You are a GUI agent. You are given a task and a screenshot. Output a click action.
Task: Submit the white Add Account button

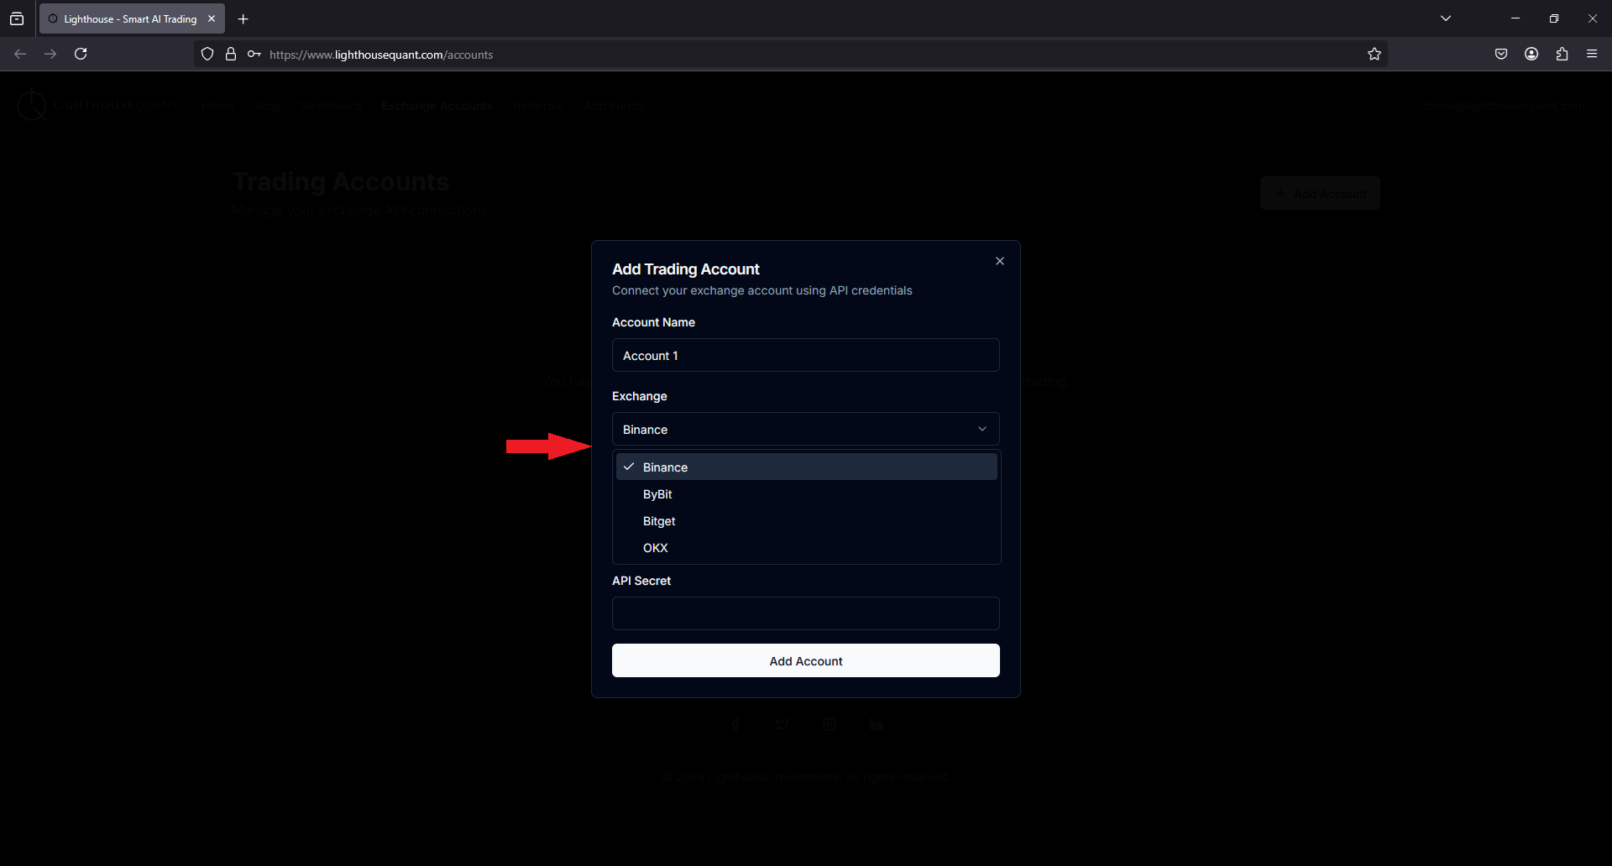point(805,660)
